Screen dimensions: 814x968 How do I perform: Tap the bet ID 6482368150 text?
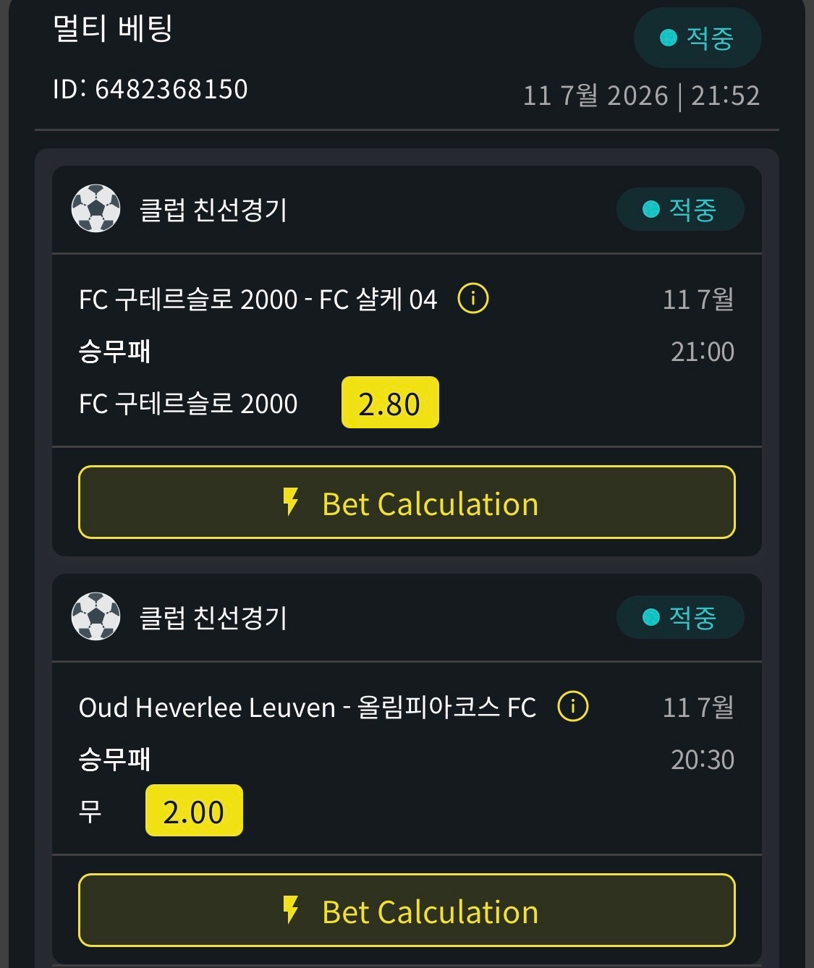click(150, 89)
